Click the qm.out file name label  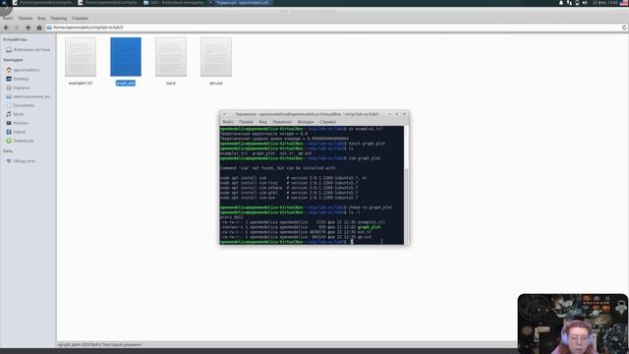pos(216,83)
